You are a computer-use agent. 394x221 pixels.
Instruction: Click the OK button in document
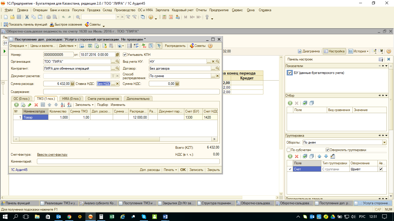(183, 170)
